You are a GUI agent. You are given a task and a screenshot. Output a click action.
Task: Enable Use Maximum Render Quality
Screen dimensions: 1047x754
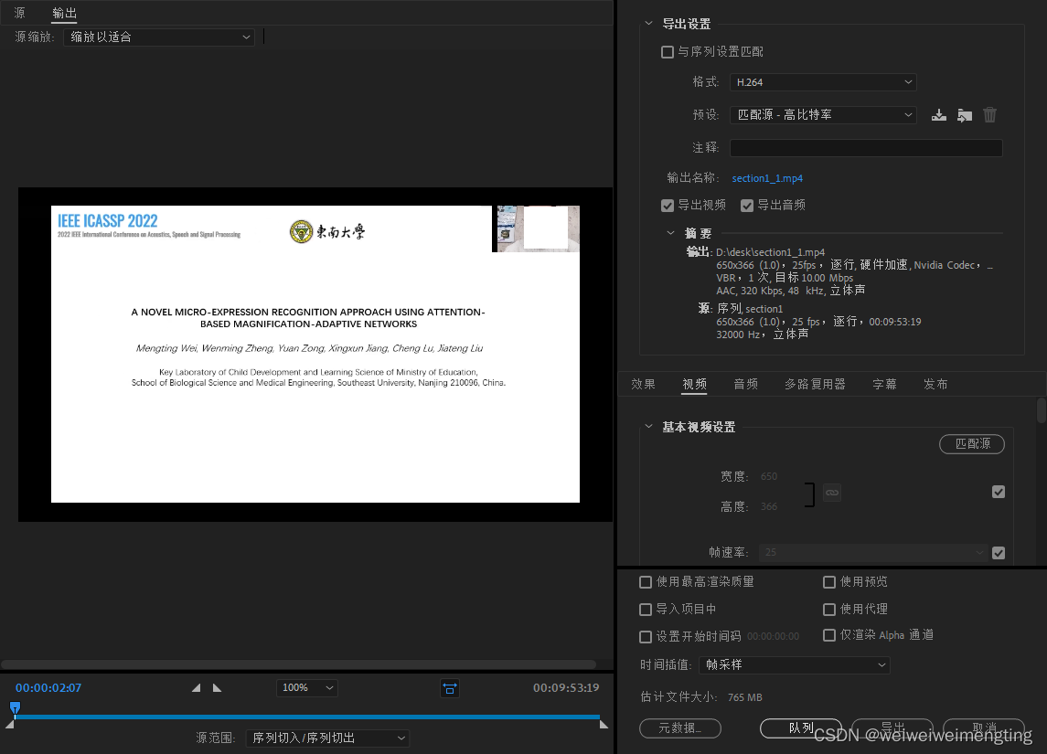pyautogui.click(x=645, y=582)
